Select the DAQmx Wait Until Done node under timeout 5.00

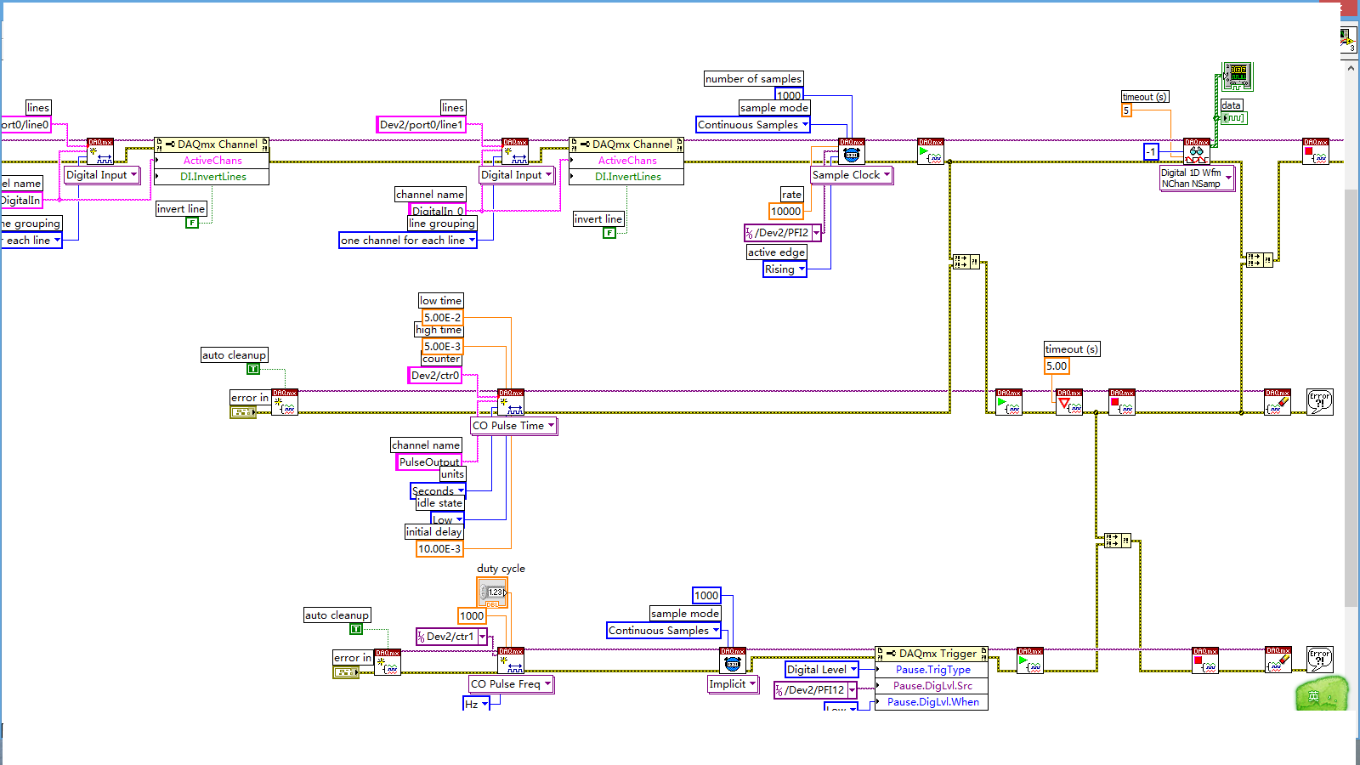click(x=1069, y=402)
